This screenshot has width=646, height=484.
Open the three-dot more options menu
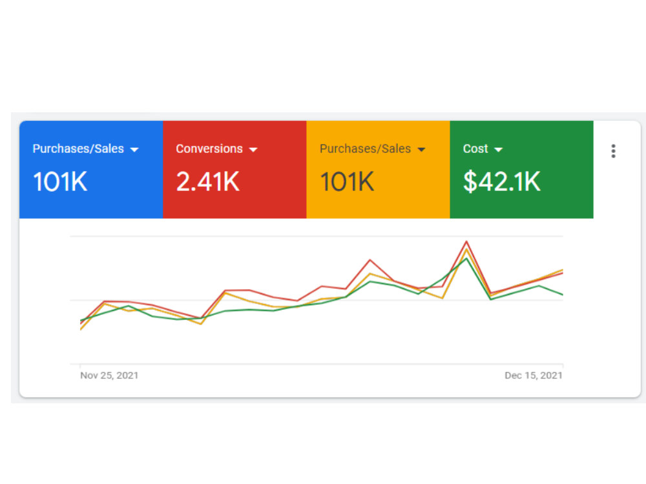[x=613, y=151]
